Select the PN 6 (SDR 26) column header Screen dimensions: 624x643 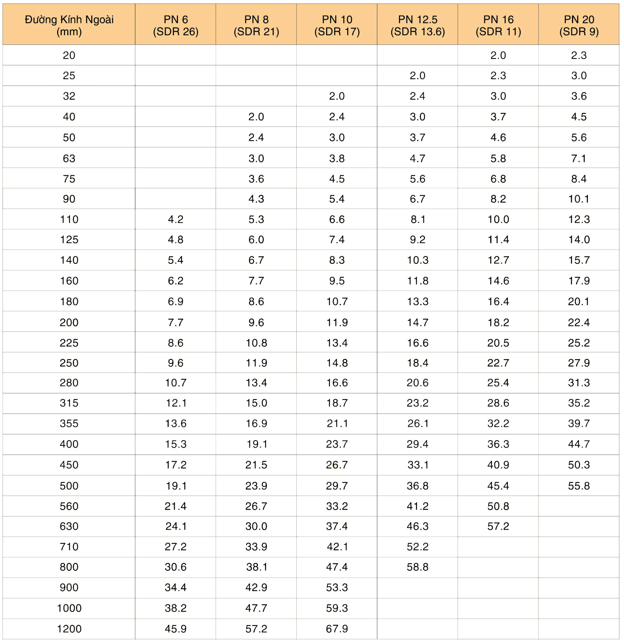(175, 25)
